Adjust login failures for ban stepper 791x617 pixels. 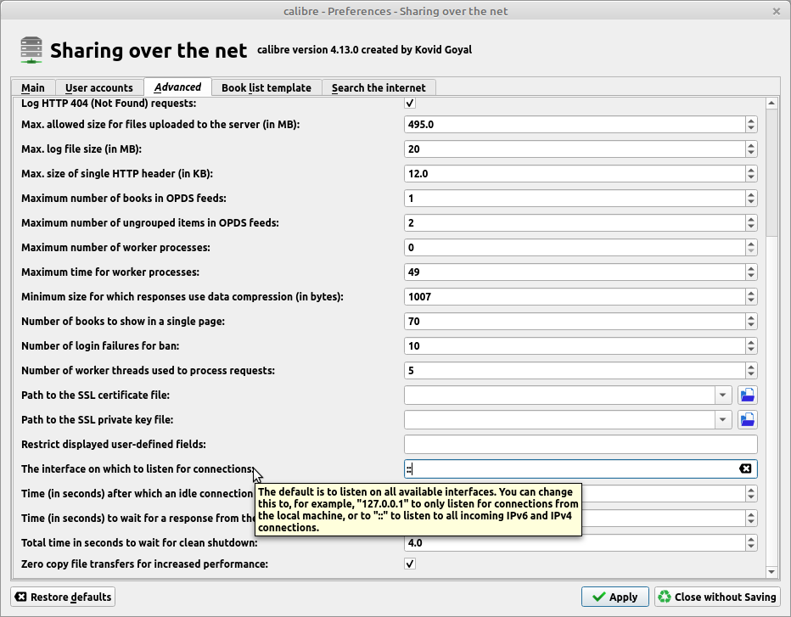pos(751,345)
